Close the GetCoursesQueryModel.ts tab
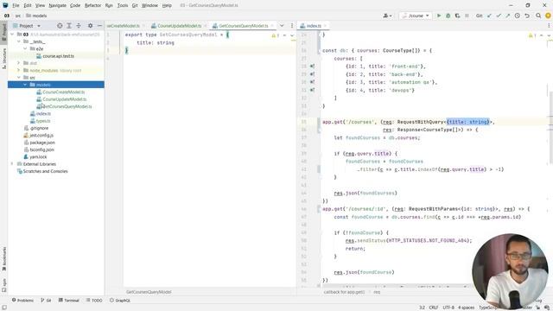Screen dimensions: 553x311 (273, 26)
